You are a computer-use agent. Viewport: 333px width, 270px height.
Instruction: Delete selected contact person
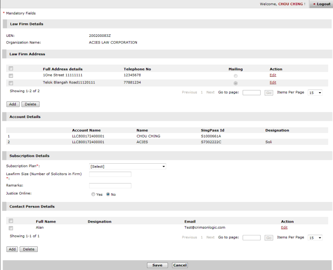pos(29,249)
